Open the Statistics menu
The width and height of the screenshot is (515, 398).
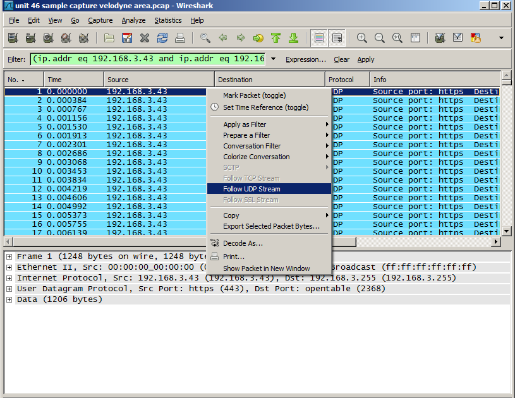[x=168, y=20]
